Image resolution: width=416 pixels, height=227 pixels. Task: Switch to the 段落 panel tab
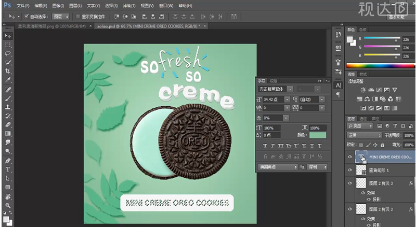coord(274,81)
